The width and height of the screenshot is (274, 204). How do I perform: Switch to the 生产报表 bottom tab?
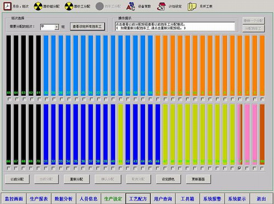[x=39, y=199]
